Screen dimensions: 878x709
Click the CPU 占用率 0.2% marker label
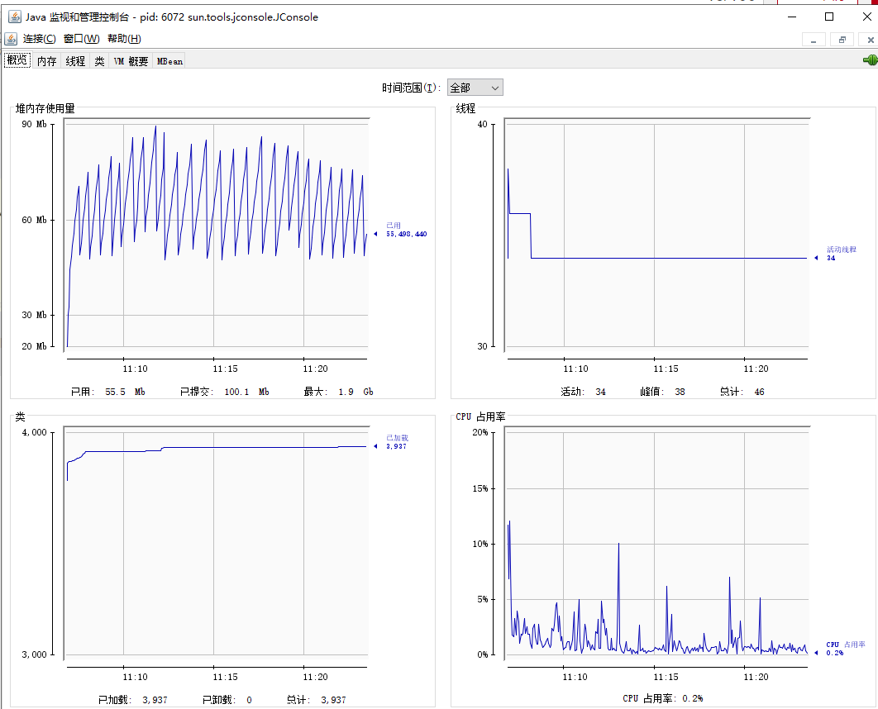coord(846,649)
